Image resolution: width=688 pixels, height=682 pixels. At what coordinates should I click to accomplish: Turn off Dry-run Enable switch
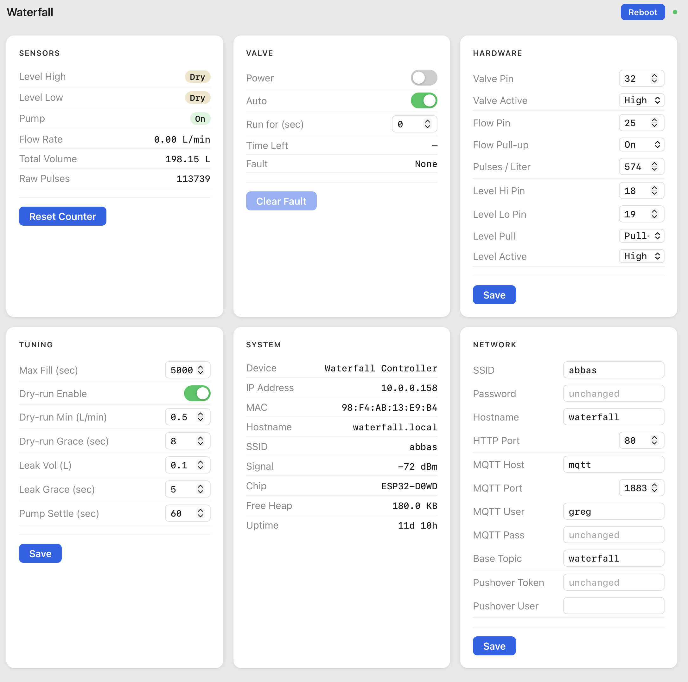click(x=197, y=393)
